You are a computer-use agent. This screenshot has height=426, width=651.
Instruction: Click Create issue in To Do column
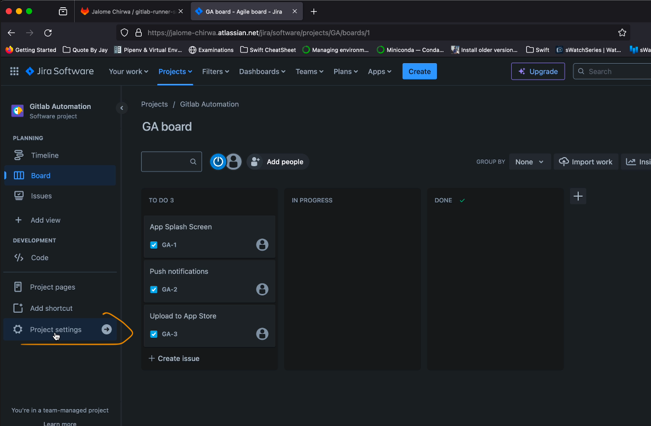(x=174, y=358)
